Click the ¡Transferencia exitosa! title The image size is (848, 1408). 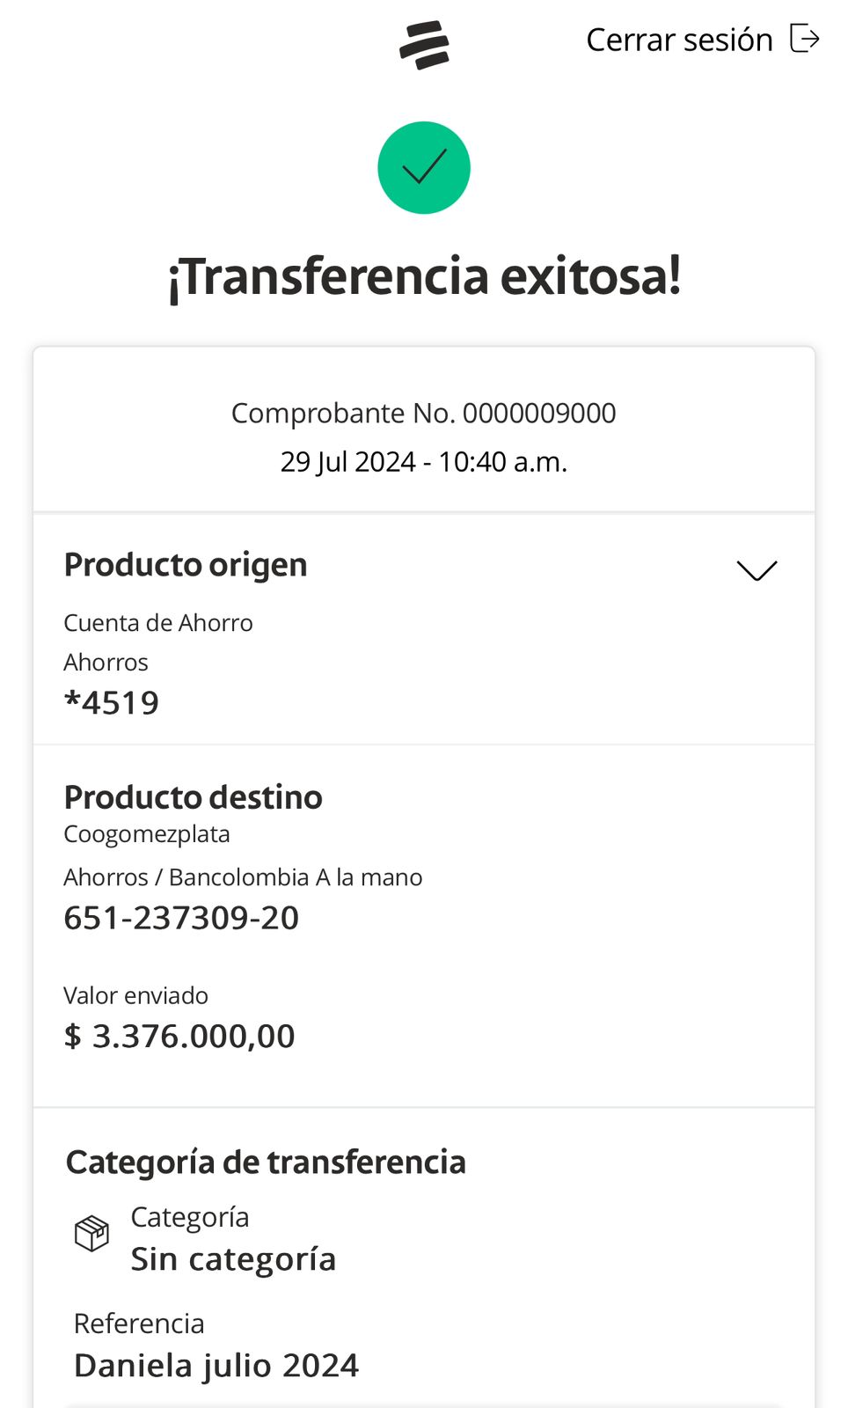pos(424,276)
